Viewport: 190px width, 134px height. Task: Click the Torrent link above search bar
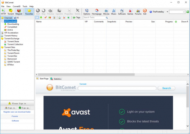pyautogui.click(x=83, y=84)
